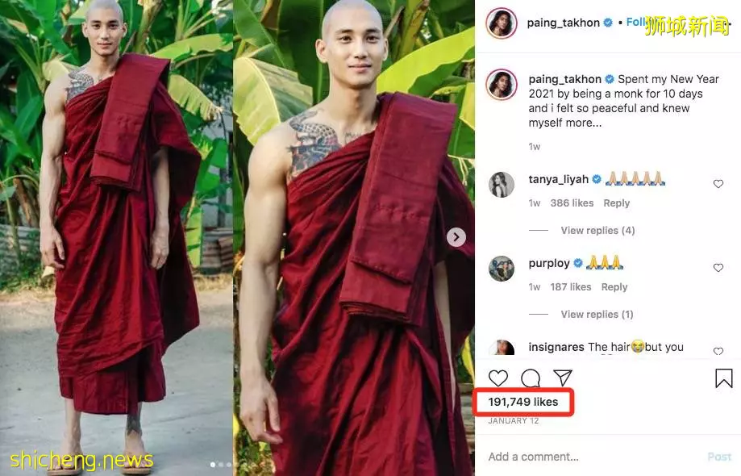Open tanya_liyah's avatar
Screen dimensions: 741x476
tap(501, 185)
